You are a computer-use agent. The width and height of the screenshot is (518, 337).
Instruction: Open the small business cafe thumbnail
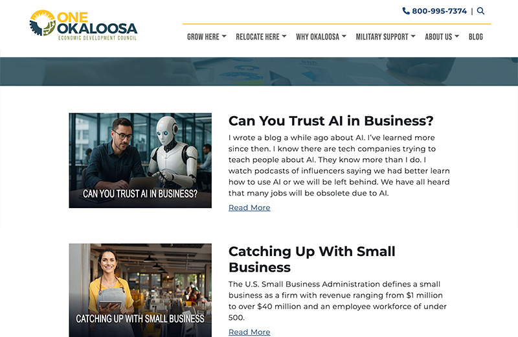pyautogui.click(x=140, y=290)
